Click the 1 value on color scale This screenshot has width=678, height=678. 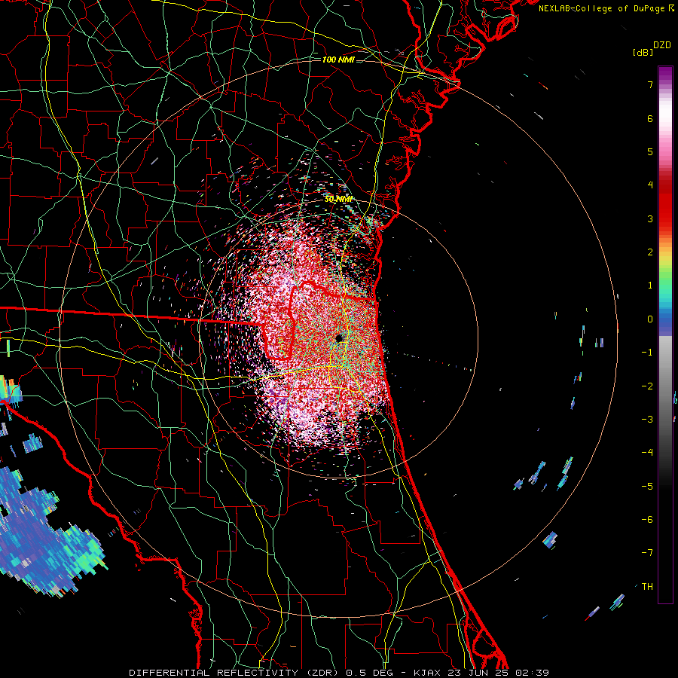click(650, 286)
